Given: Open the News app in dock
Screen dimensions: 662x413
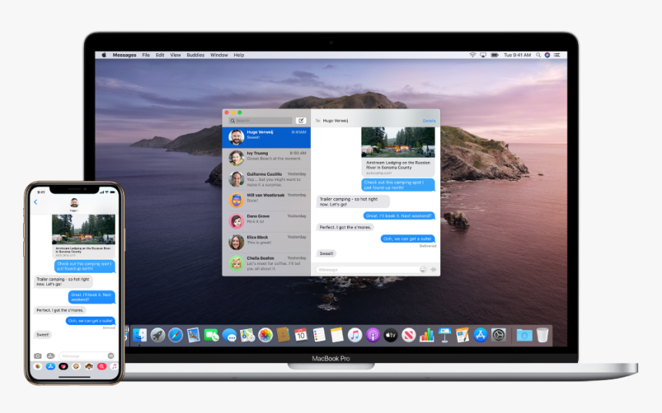Looking at the screenshot, I should 409,335.
